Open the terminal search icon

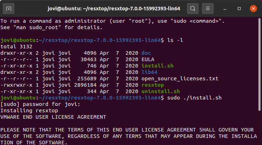click(x=192, y=9)
